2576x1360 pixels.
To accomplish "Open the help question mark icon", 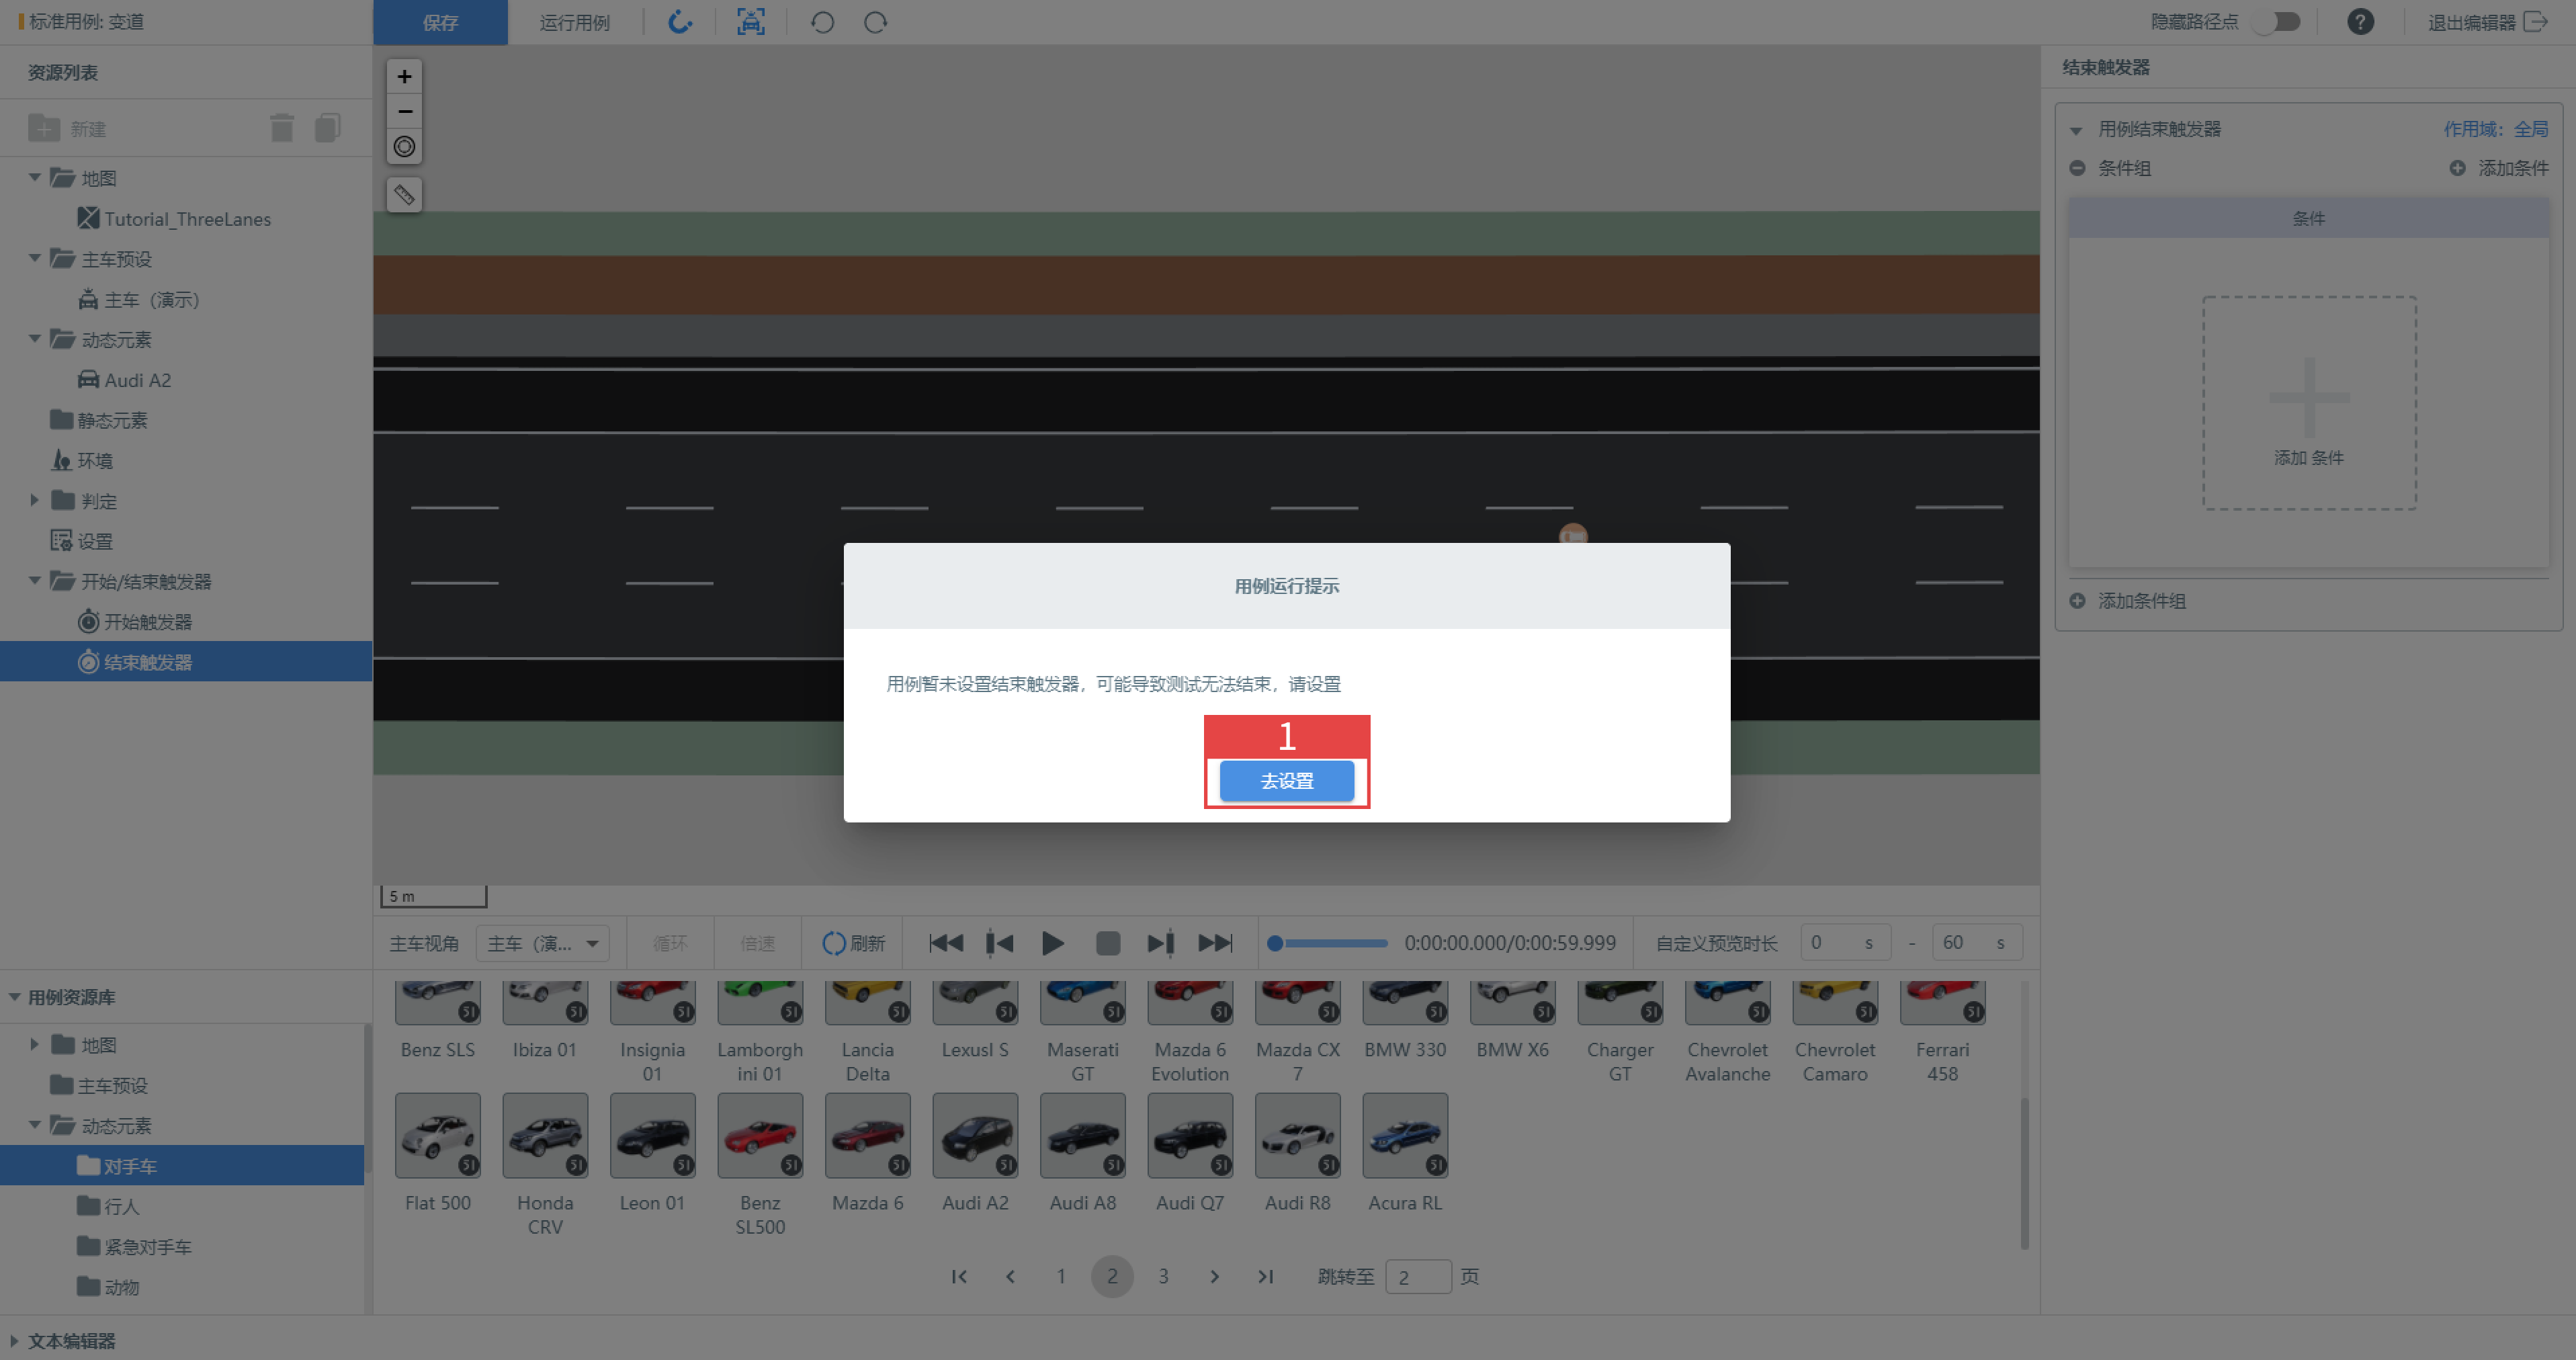I will (x=2360, y=22).
